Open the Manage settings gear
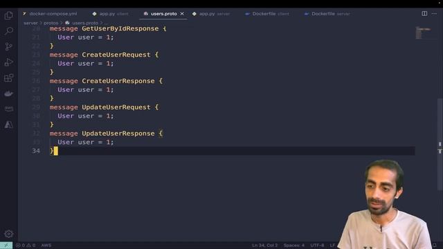This screenshot has height=249, width=443. click(x=9, y=234)
